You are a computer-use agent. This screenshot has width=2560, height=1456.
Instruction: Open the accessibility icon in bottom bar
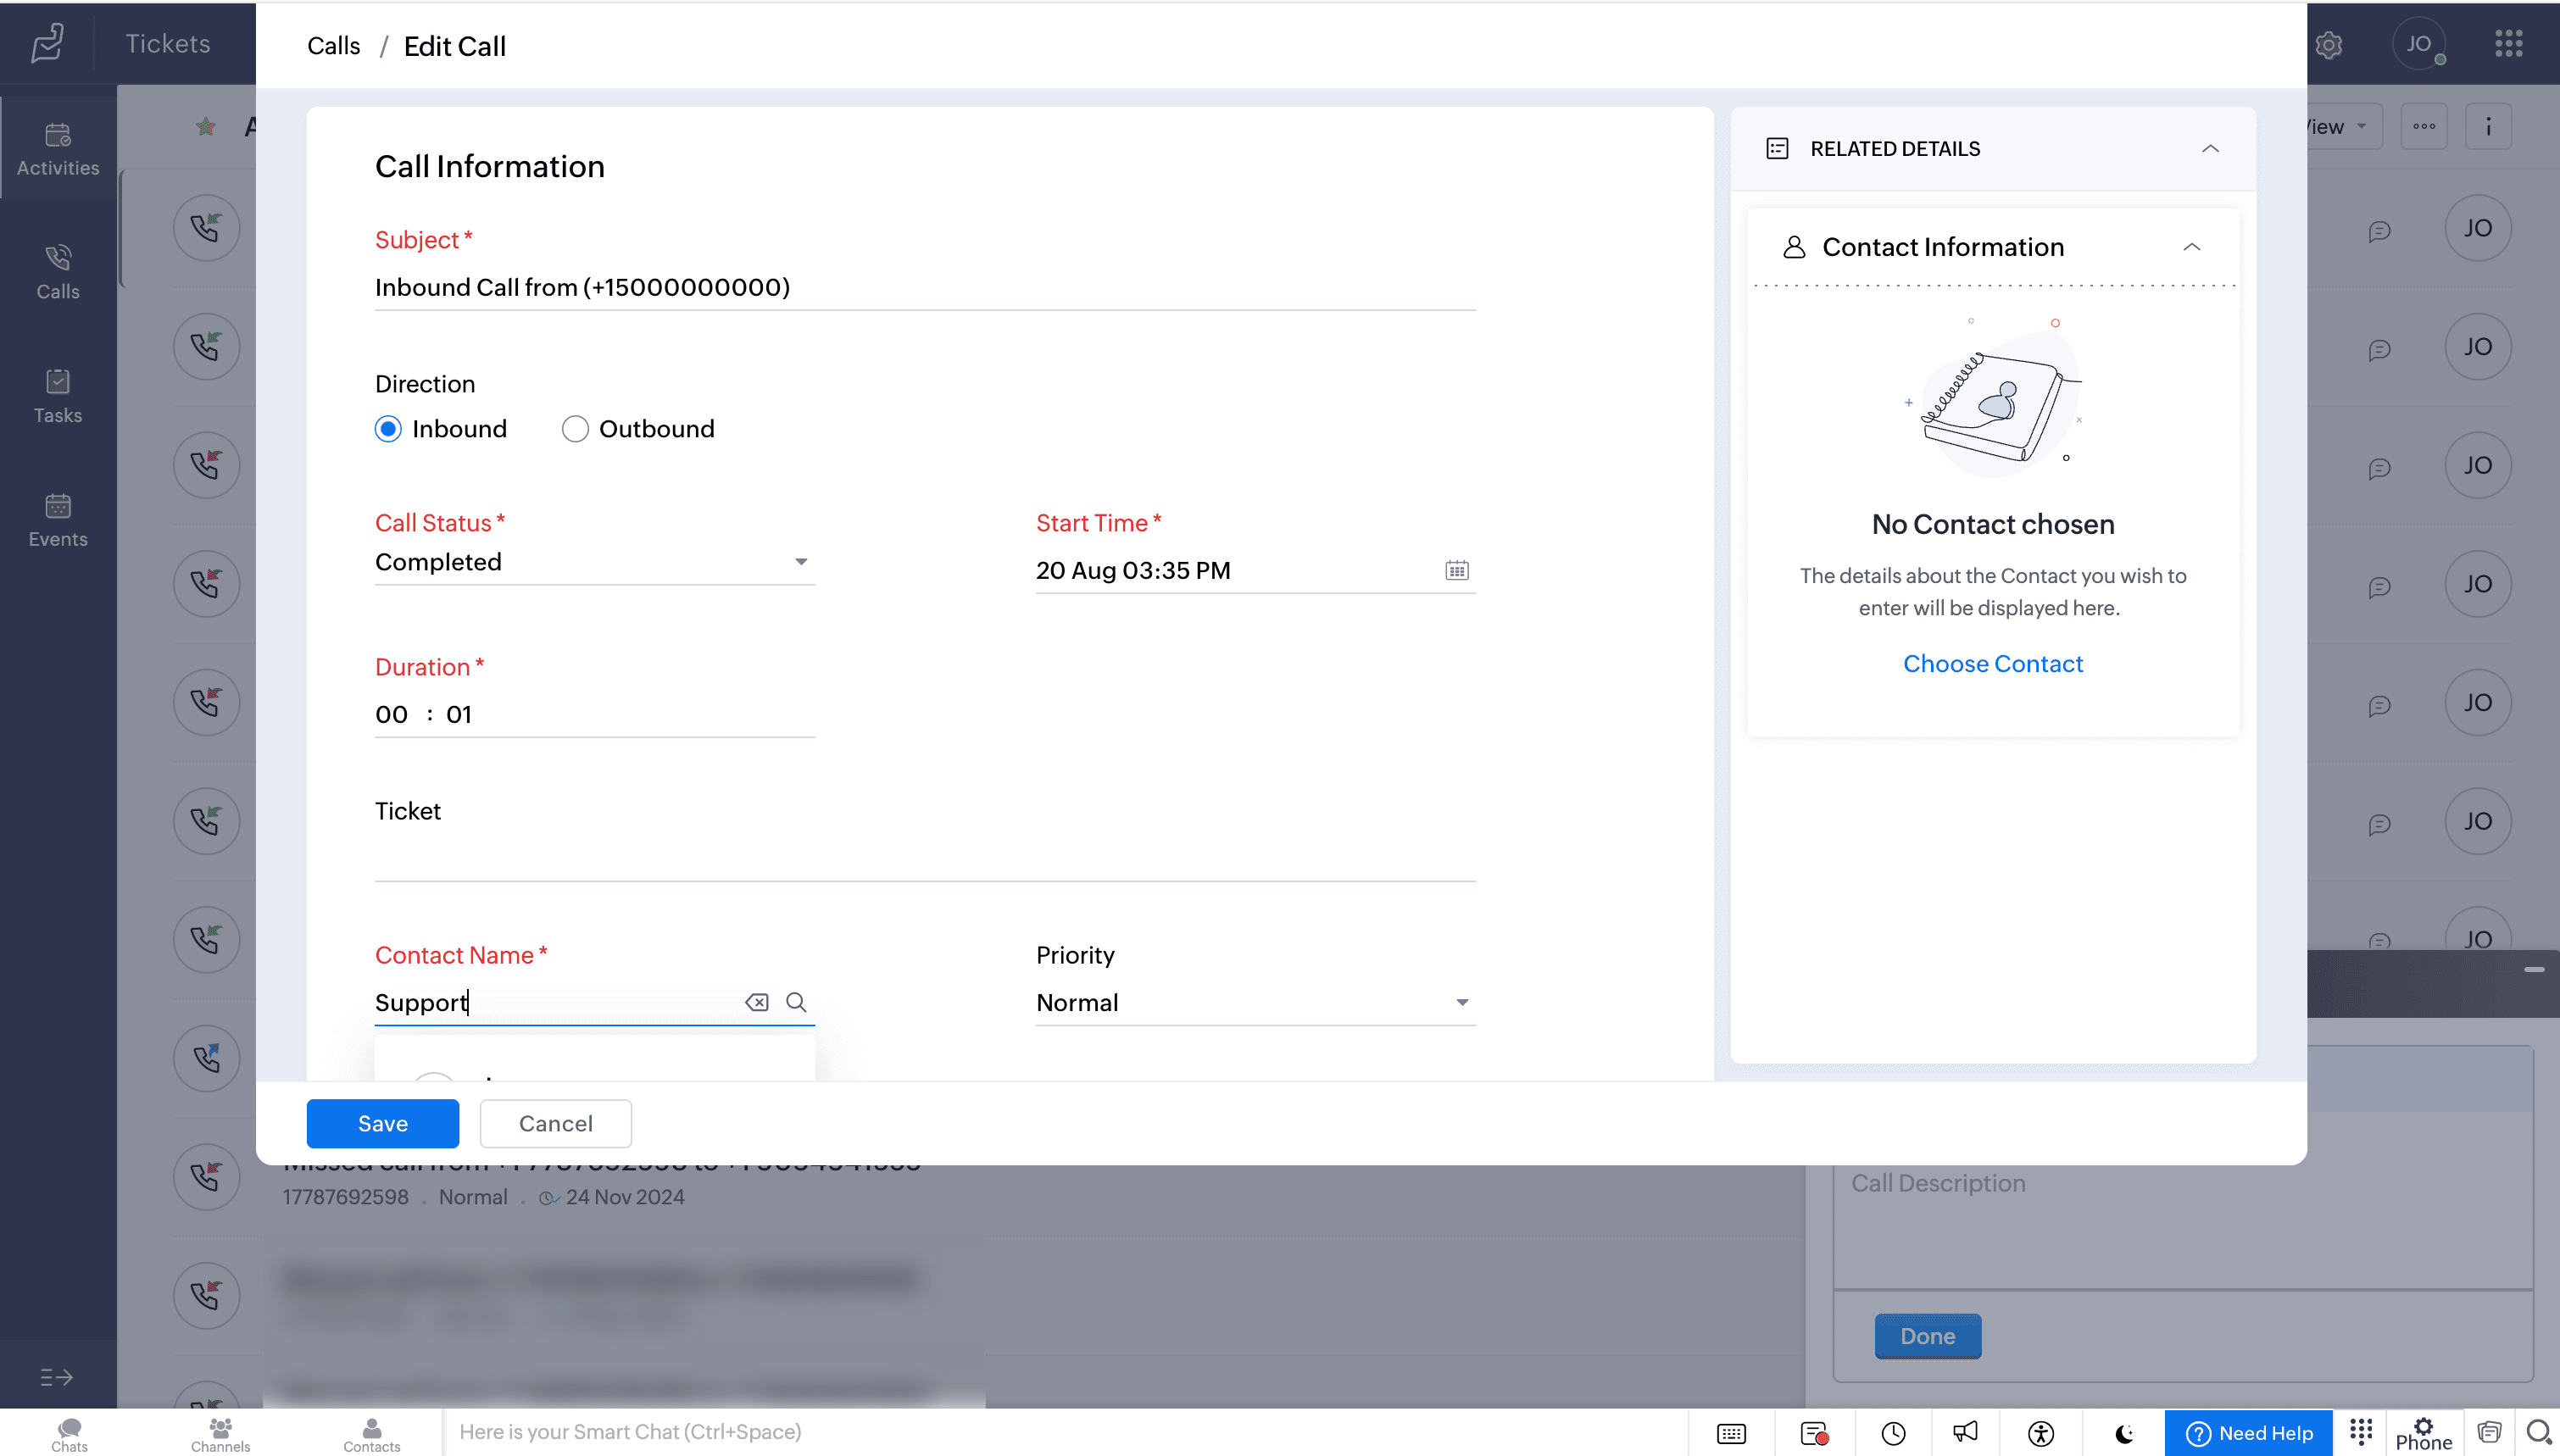point(2041,1433)
